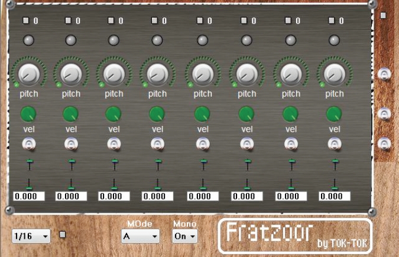The width and height of the screenshot is (399, 257).
Task: Click the pitch knob of step 7
Action: [291, 74]
